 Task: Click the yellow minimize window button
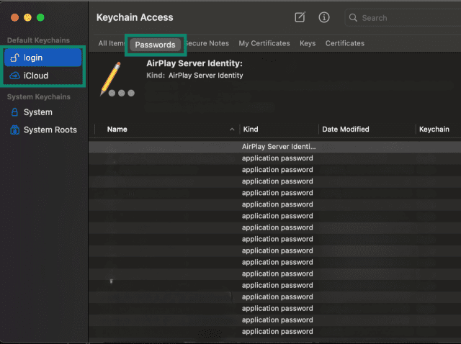27,17
